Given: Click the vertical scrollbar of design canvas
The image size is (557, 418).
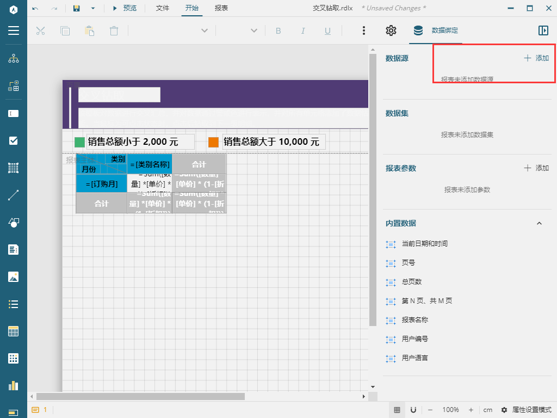Looking at the screenshot, I should (x=373, y=189).
